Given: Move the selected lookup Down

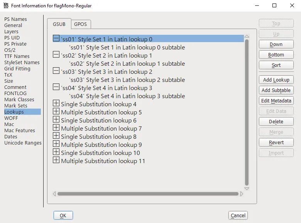Looking at the screenshot, I should tap(276, 44).
